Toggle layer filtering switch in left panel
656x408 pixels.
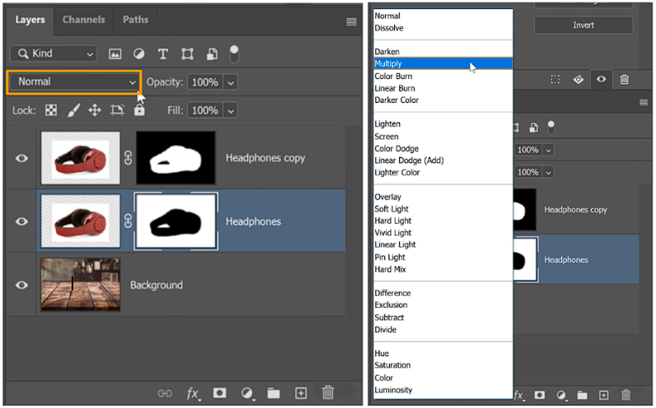[235, 54]
